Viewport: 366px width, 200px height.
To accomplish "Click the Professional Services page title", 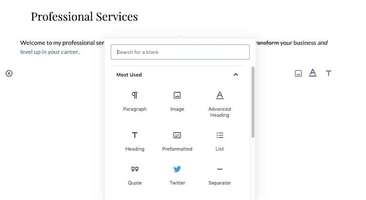I will point(84,17).
